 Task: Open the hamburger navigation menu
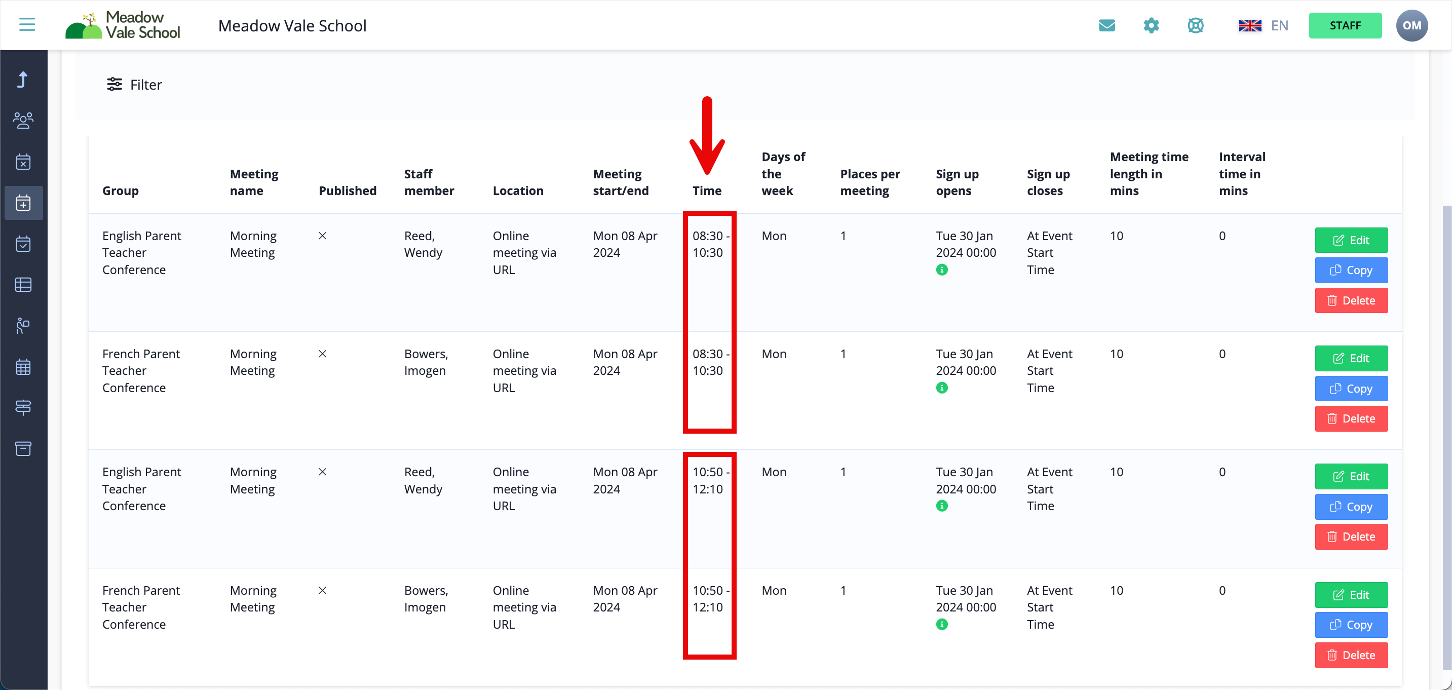tap(27, 25)
